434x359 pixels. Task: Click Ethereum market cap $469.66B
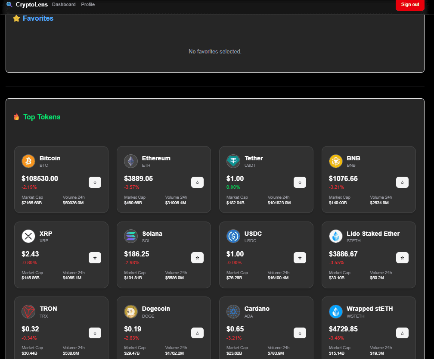[x=133, y=203]
